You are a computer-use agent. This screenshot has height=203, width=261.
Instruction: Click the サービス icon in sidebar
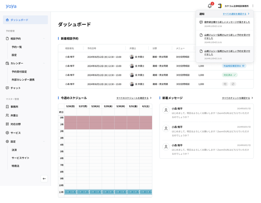point(7,133)
